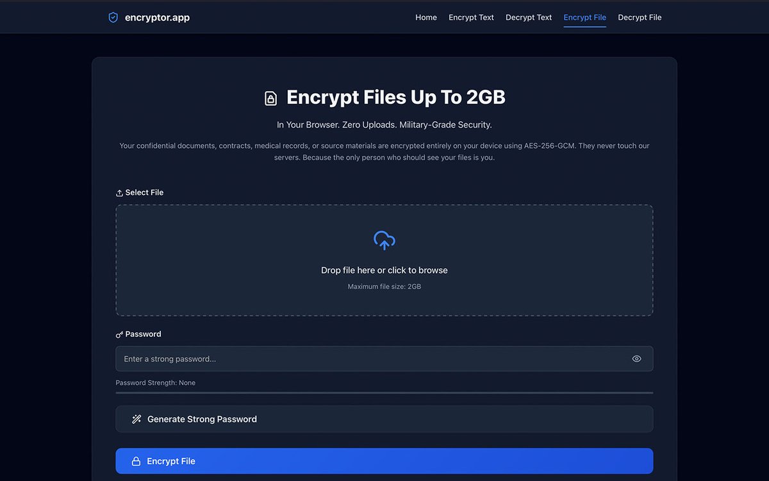769x481 pixels.
Task: Click "Password Strength: None" label
Action: pos(156,383)
